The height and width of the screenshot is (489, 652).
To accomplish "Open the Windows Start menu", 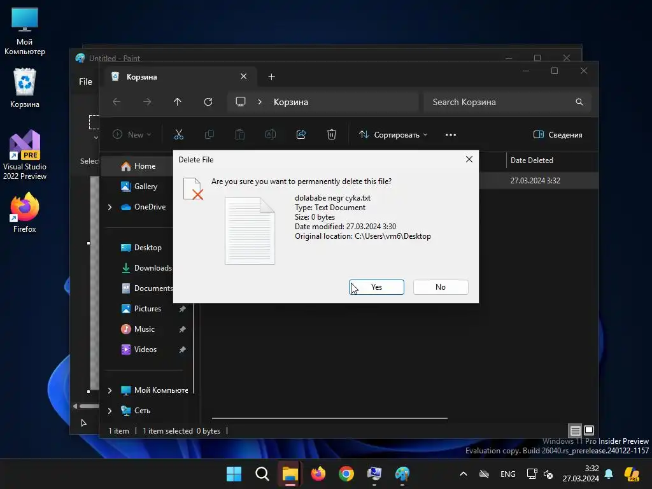I will click(234, 474).
